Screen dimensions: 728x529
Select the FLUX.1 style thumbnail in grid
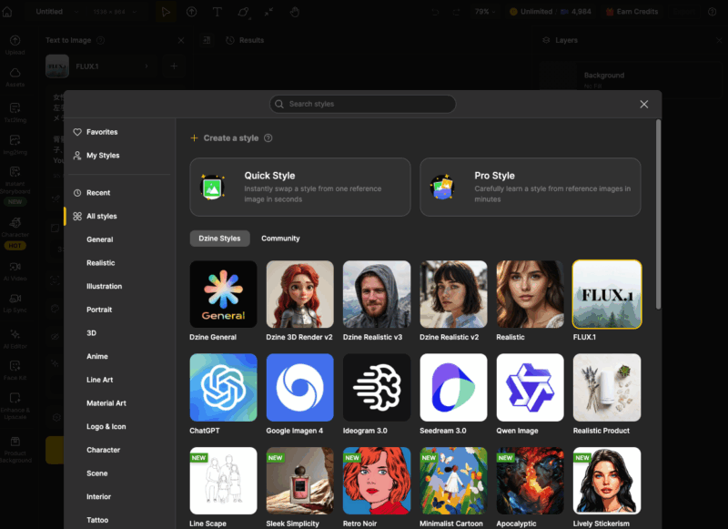click(607, 294)
